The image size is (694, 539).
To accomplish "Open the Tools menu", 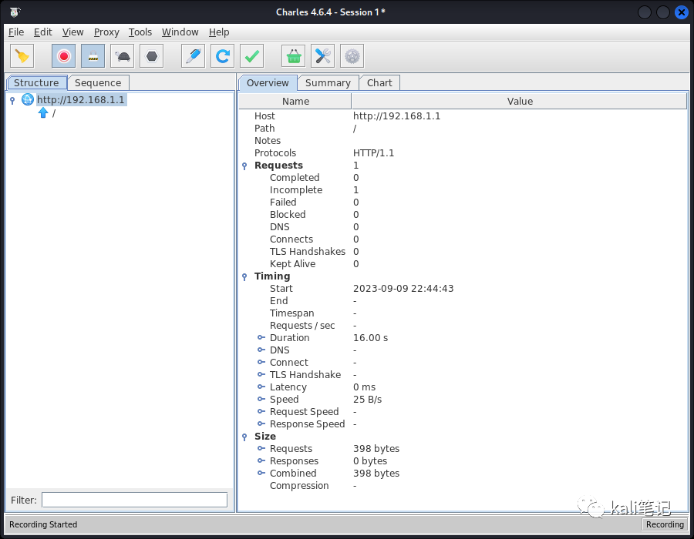I will point(140,32).
